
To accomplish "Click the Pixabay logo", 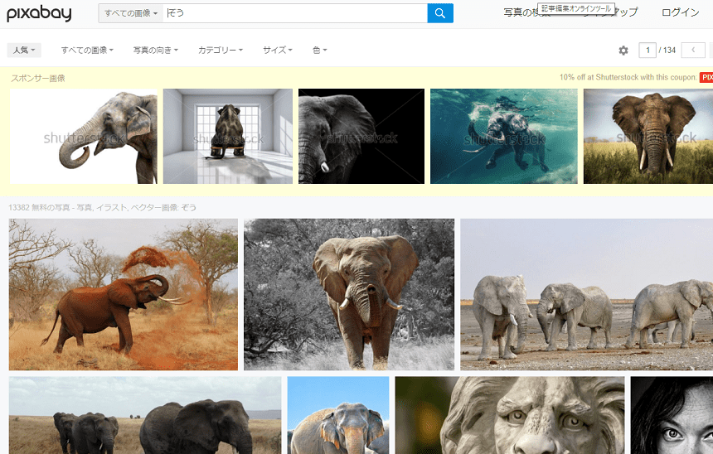I will click(x=39, y=13).
